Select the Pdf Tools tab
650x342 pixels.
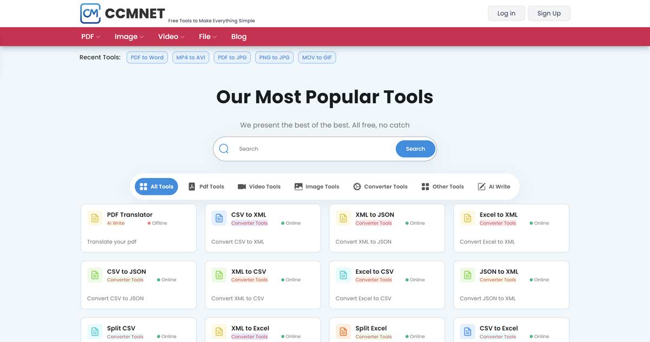(x=206, y=187)
